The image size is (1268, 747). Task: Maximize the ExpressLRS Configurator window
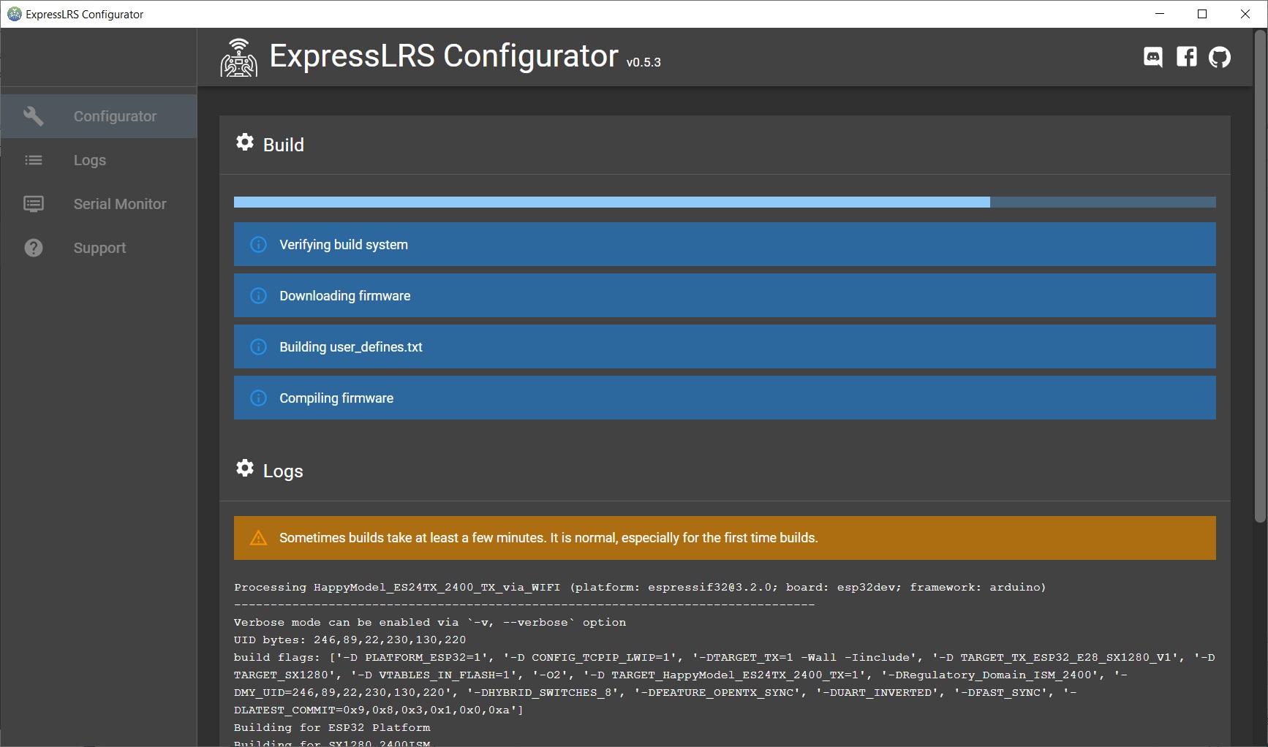coord(1201,14)
